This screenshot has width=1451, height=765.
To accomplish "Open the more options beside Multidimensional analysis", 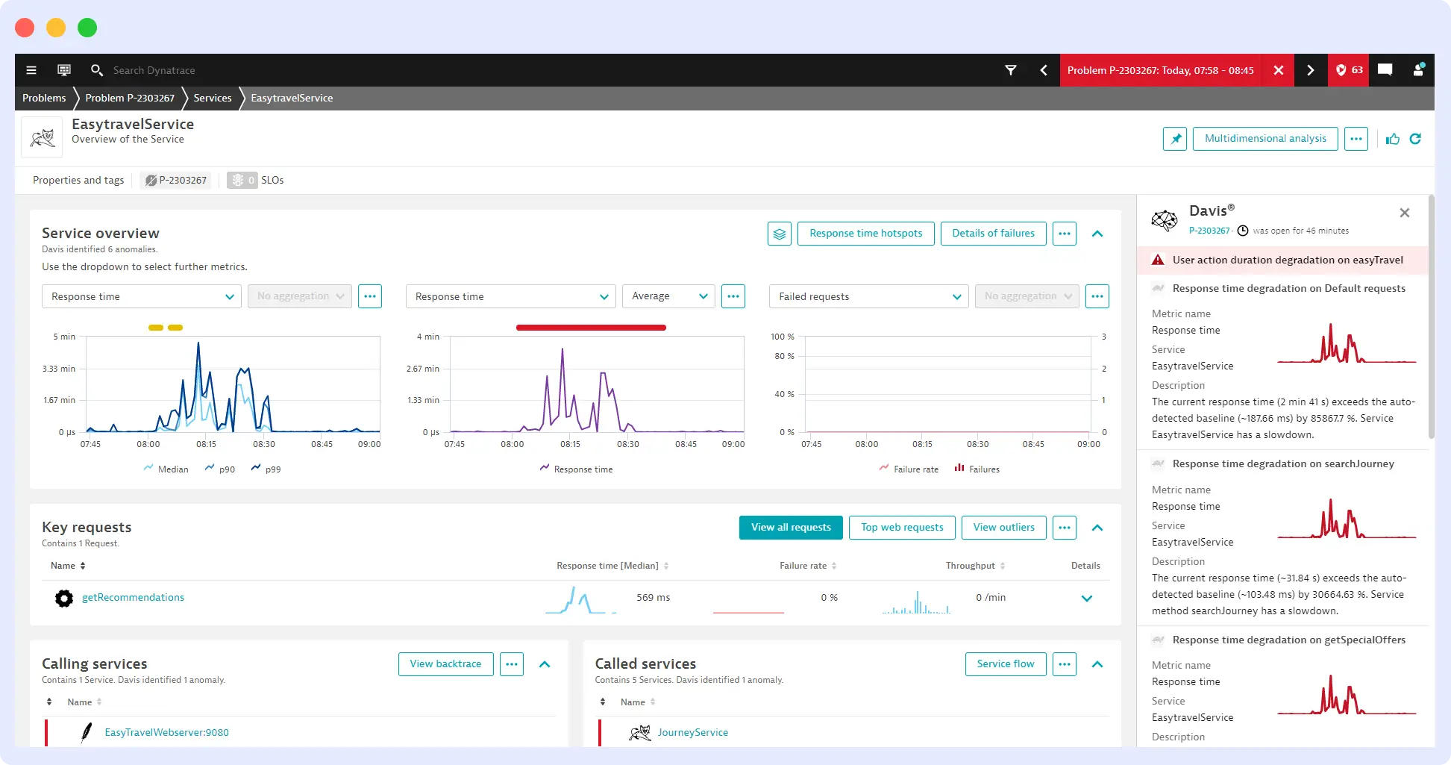I will pos(1356,139).
